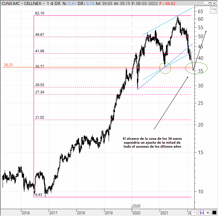Viewport: 218px width, 216px height.
Task: Select the 27.34 retracement label
Action: (x=40, y=92)
